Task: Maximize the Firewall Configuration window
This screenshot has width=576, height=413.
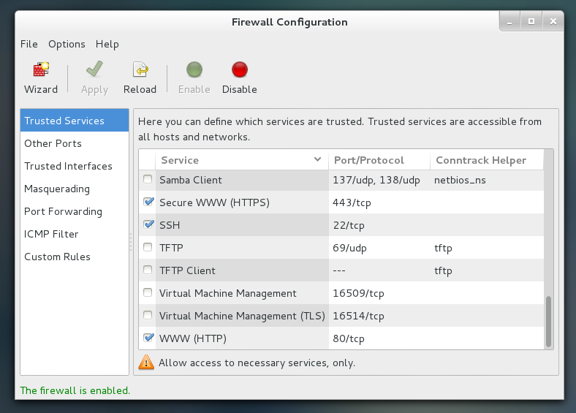Action: (x=531, y=22)
